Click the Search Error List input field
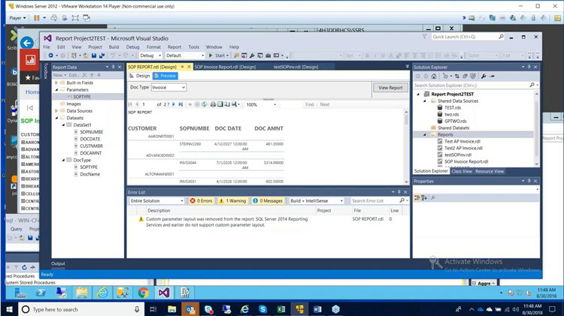This screenshot has width=564, height=316. coord(376,200)
